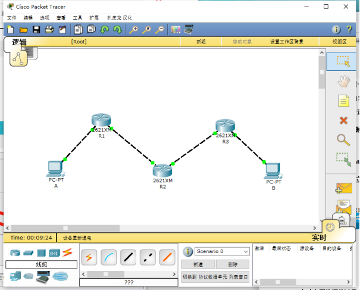The width and height of the screenshot is (360, 290).
Task: Open the drawing palette icon
Action: tap(176, 30)
